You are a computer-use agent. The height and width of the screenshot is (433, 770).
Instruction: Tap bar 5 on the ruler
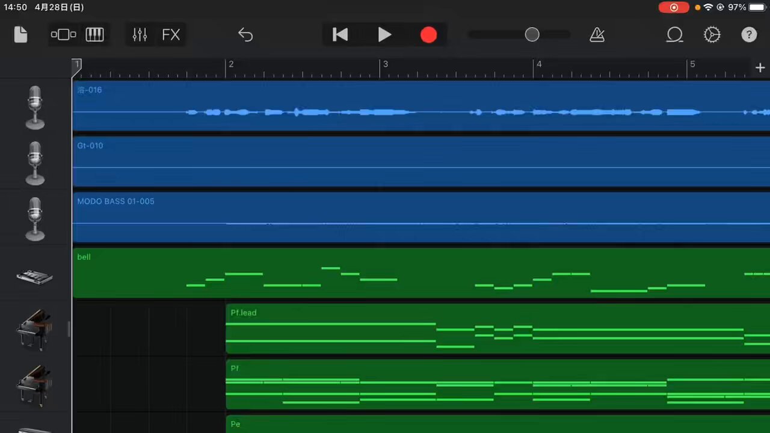(692, 64)
